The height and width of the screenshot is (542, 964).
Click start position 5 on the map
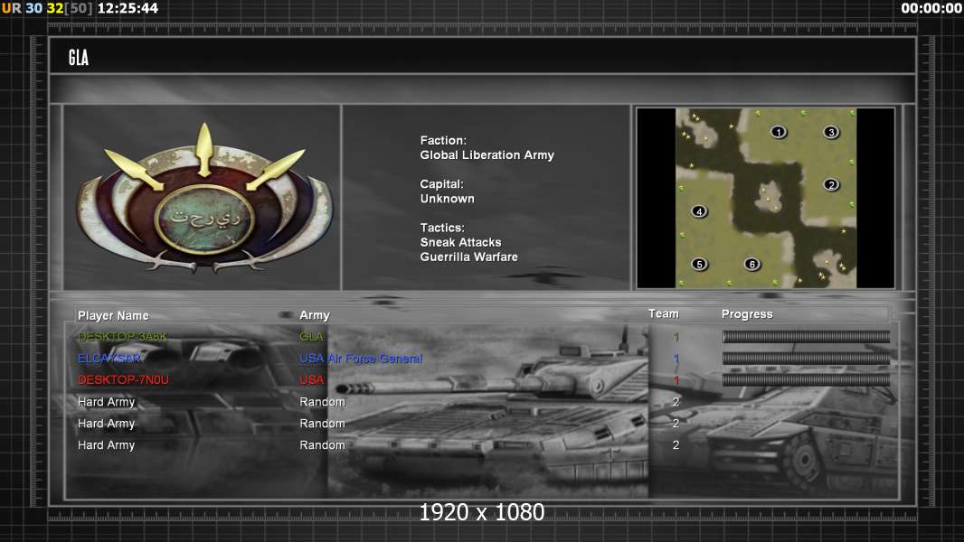[x=699, y=265]
